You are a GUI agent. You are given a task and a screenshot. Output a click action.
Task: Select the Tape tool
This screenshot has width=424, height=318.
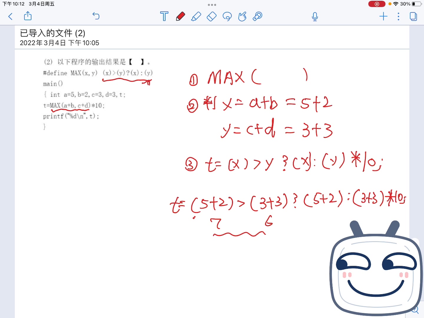pos(257,16)
